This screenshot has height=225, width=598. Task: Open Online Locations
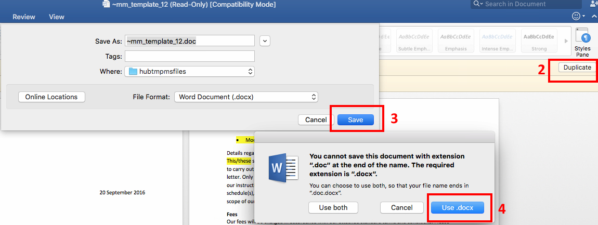pos(51,97)
